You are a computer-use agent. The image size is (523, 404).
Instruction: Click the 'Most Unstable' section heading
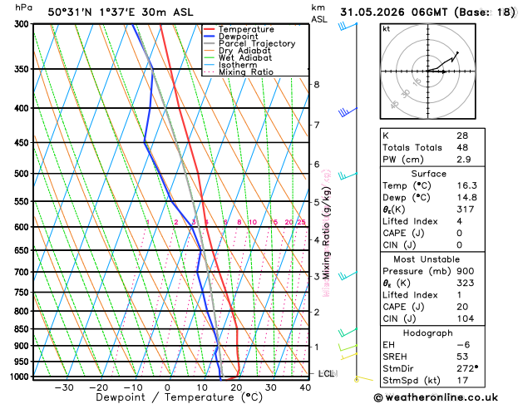pos(427,259)
